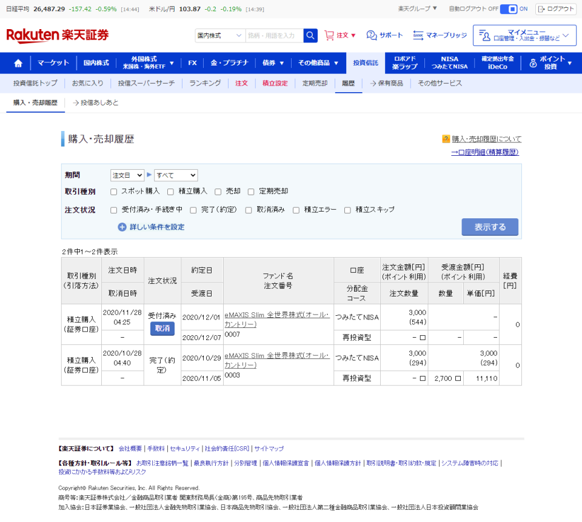Open the 金・プラチナ nav item
Image resolution: width=582 pixels, height=522 pixels.
point(229,62)
